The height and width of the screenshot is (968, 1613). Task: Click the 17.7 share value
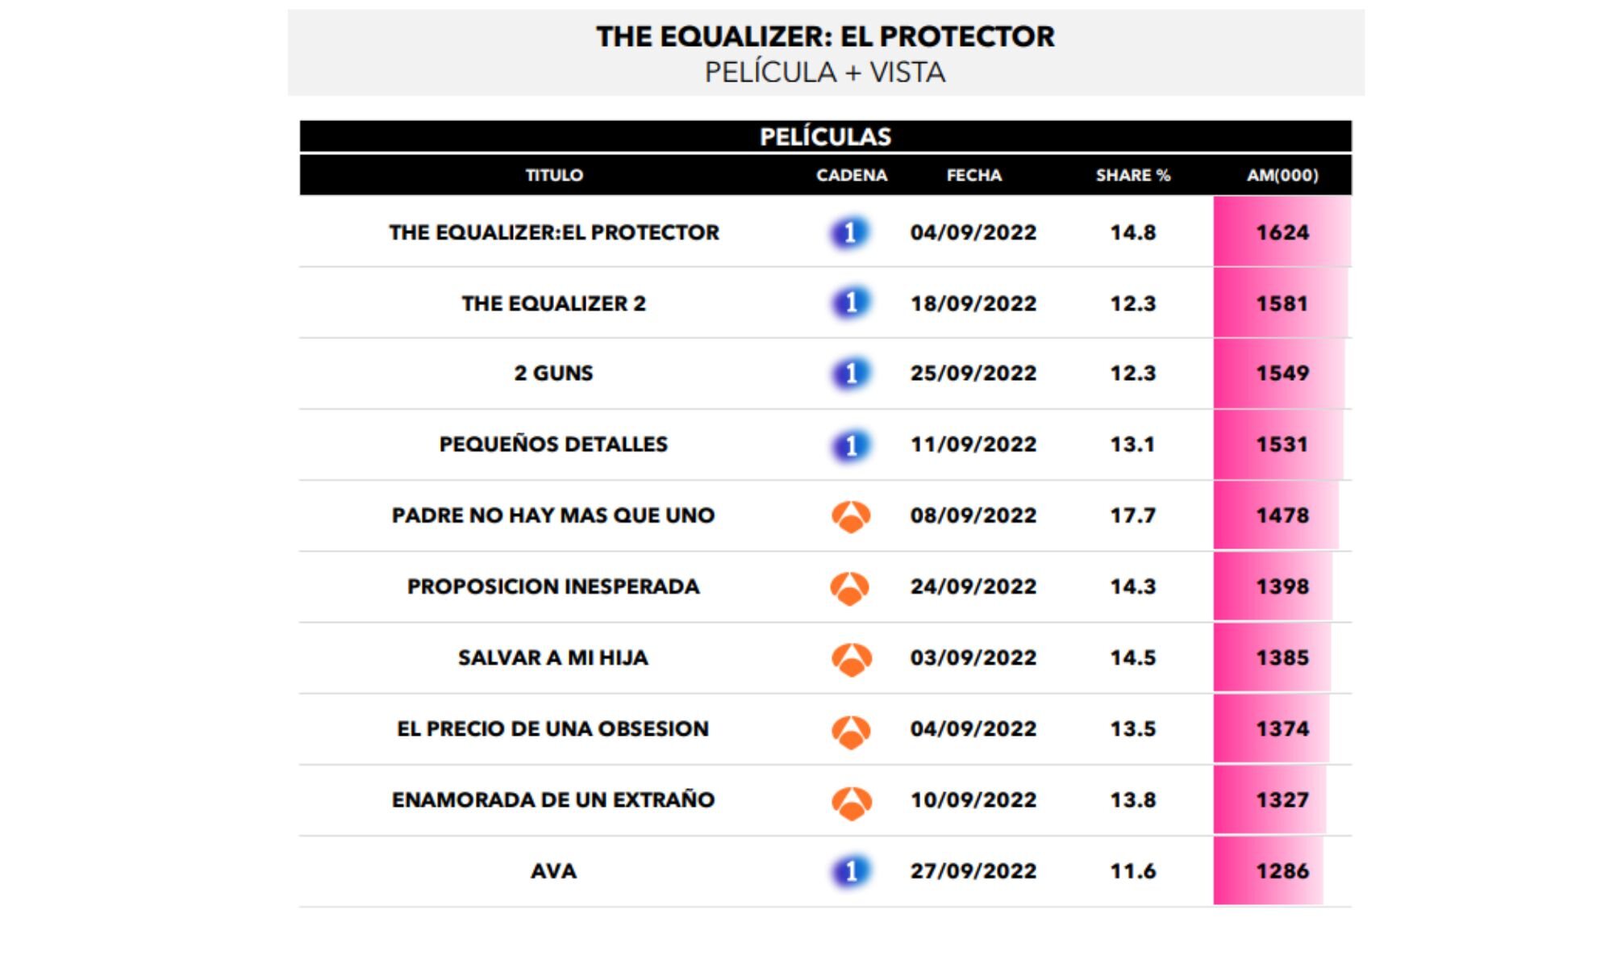(1132, 515)
